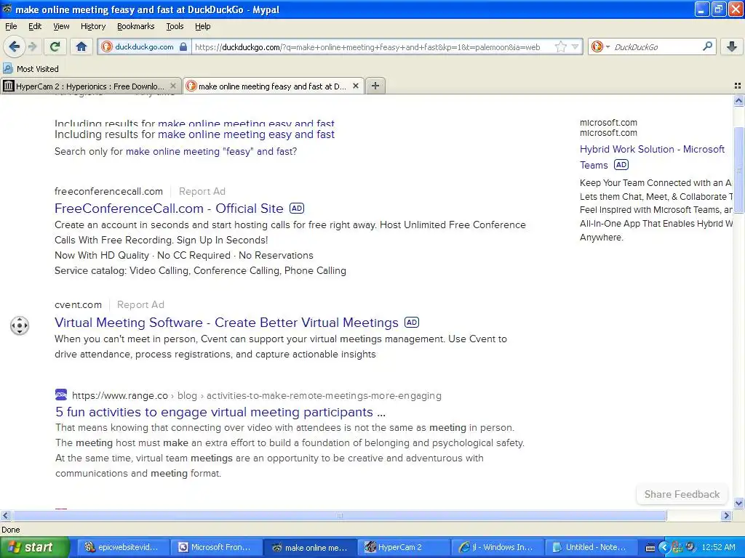Click vertical scrollbar up arrow
745x558 pixels.
738,100
